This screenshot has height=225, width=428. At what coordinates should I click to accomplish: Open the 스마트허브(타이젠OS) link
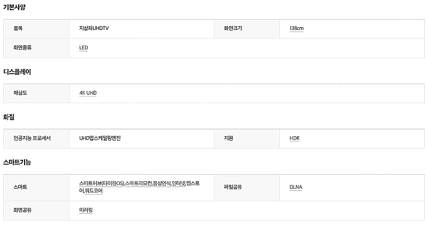tap(102, 183)
